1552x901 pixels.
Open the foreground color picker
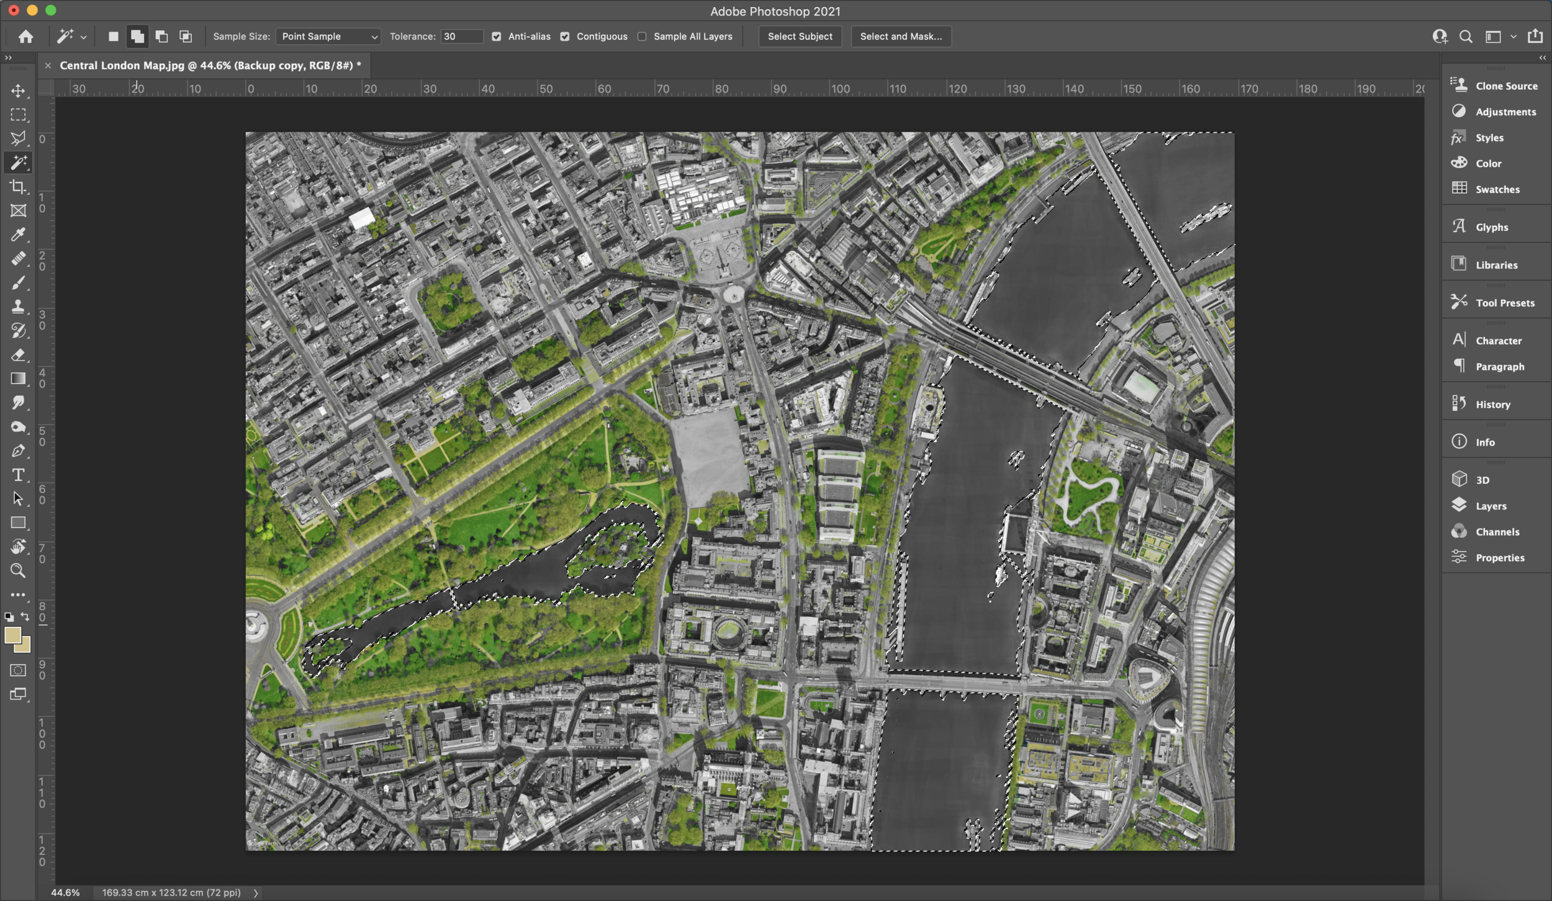tap(11, 634)
